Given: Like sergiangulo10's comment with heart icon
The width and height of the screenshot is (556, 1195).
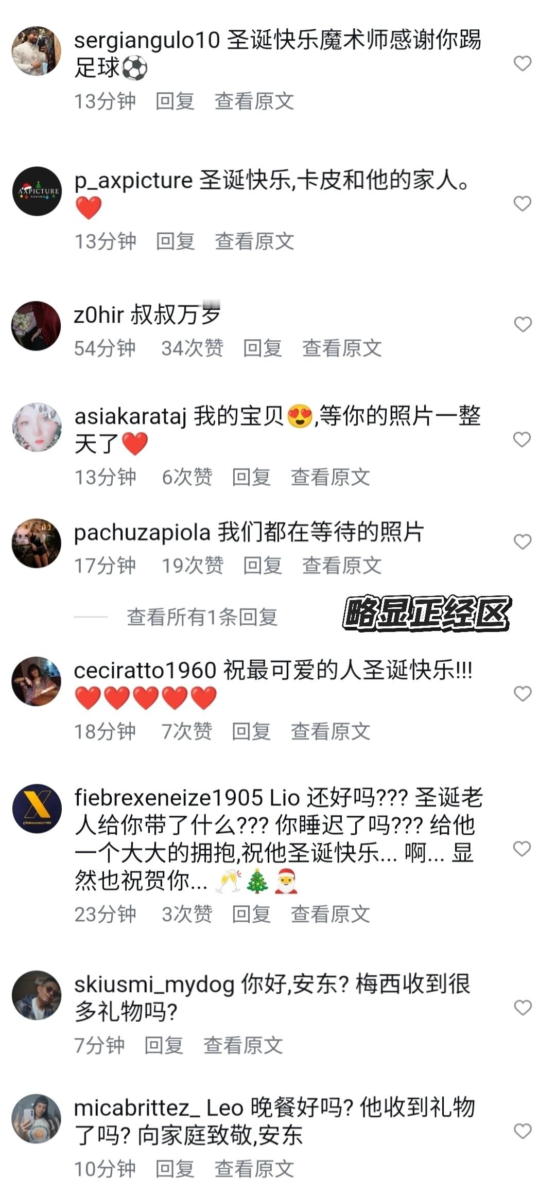Looking at the screenshot, I should coord(523,63).
